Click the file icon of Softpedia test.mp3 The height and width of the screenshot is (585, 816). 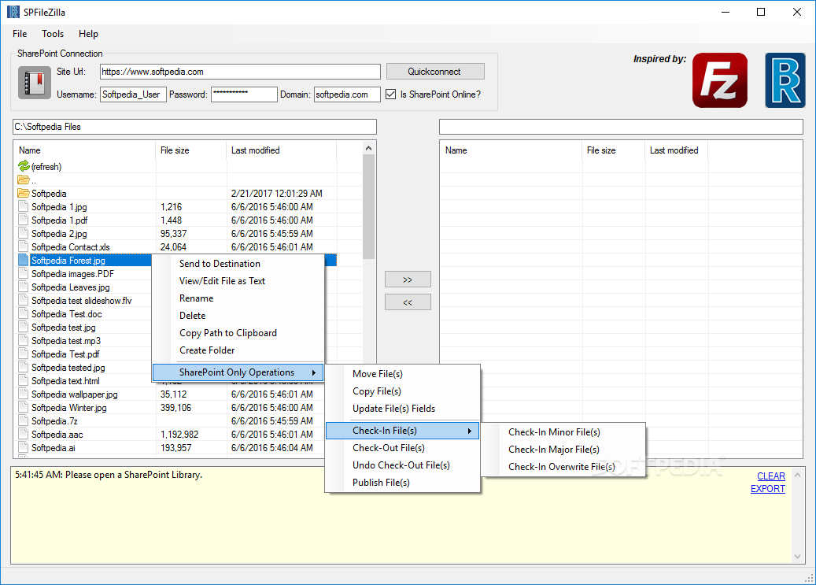tap(23, 340)
